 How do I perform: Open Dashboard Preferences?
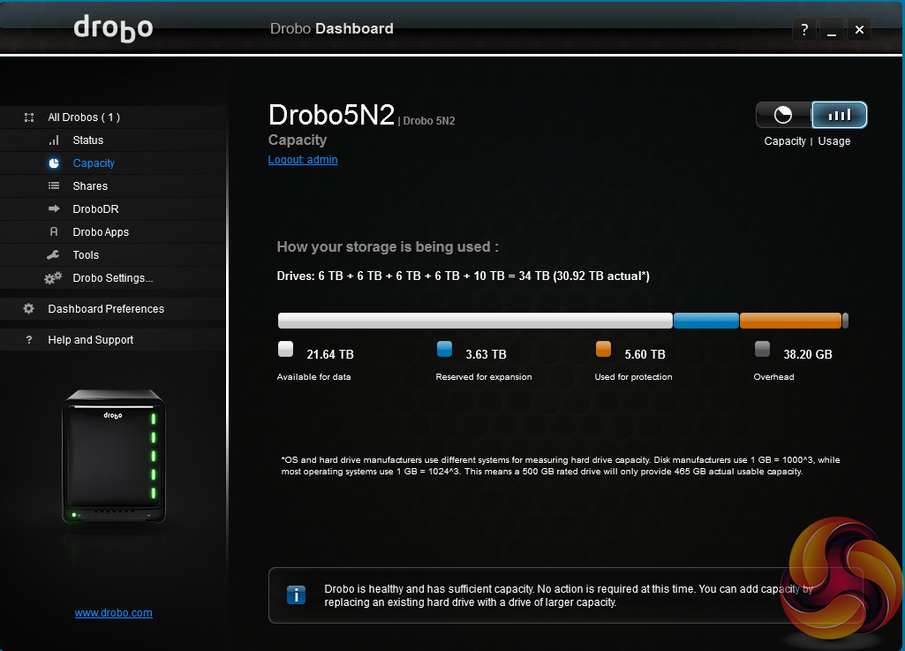click(112, 309)
